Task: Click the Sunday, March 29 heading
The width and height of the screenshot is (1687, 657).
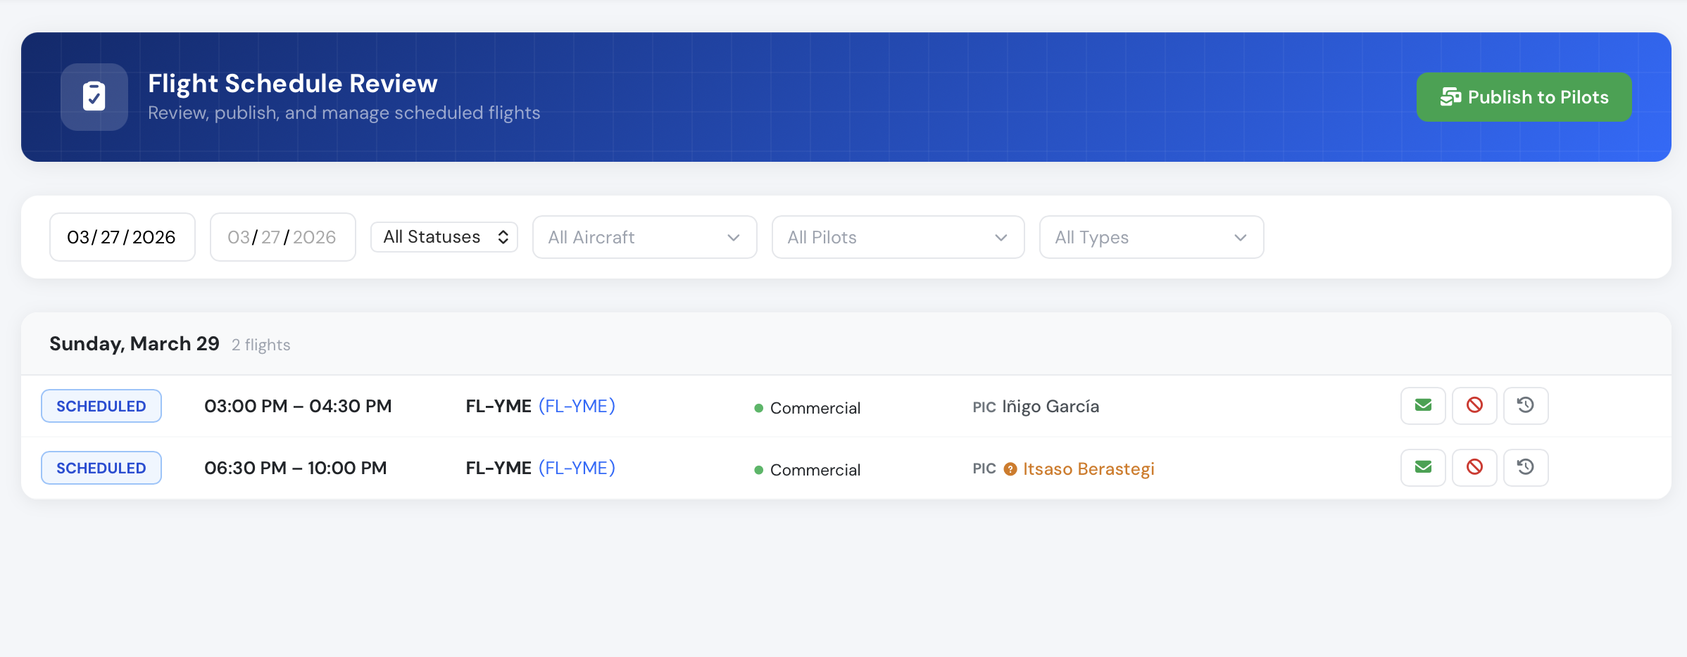Action: click(x=134, y=343)
